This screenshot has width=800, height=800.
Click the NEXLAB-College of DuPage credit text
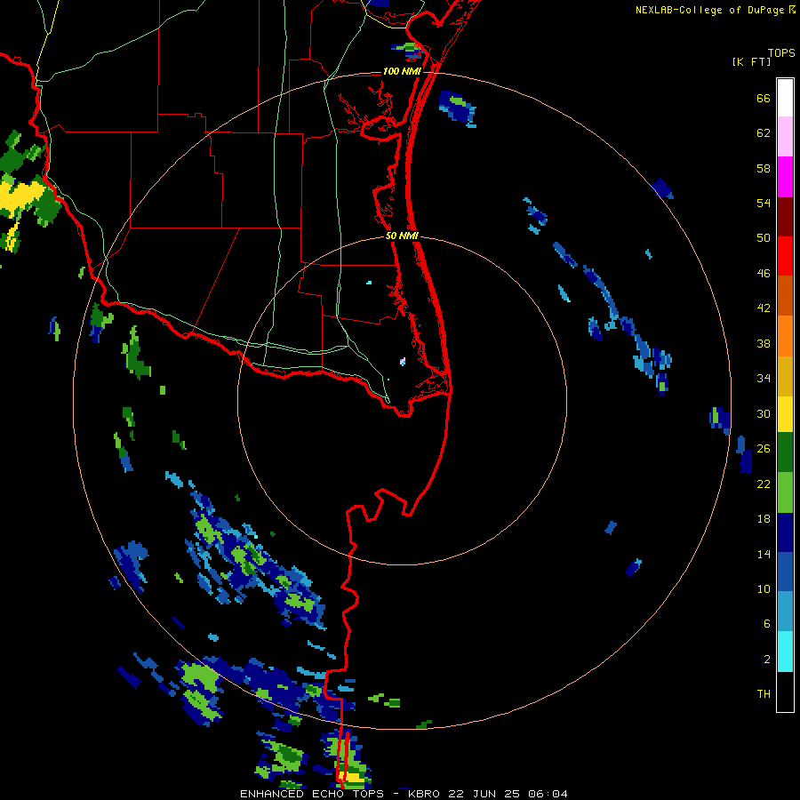tap(709, 10)
